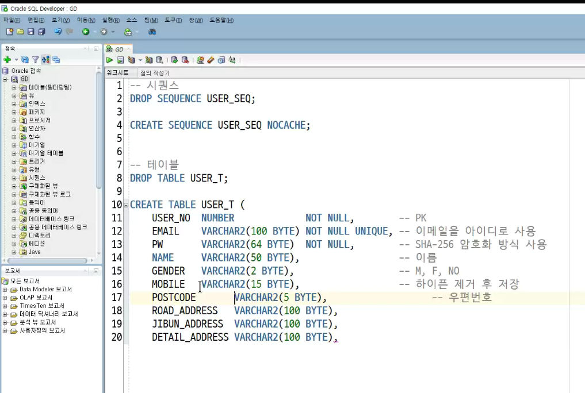The height and width of the screenshot is (393, 585).
Task: Close the GD worksheet tab
Action: (128, 49)
